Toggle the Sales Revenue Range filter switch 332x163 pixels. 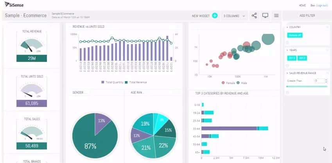click(327, 73)
